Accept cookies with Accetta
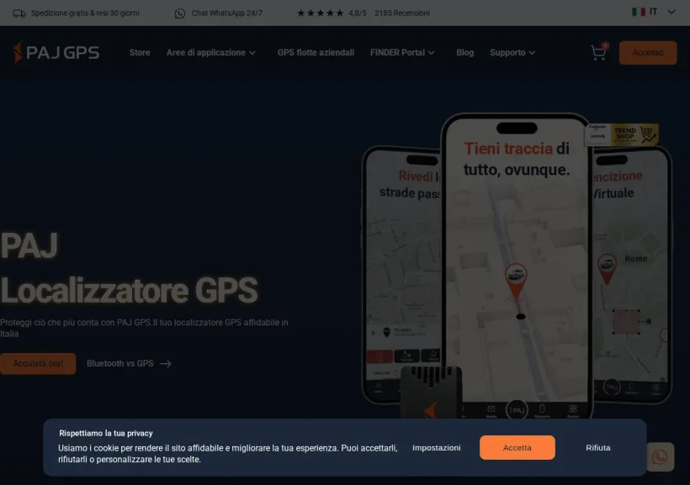Image resolution: width=690 pixels, height=485 pixels. point(517,448)
